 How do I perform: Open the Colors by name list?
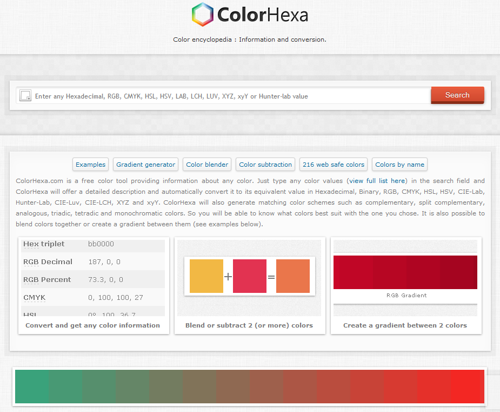coord(399,165)
